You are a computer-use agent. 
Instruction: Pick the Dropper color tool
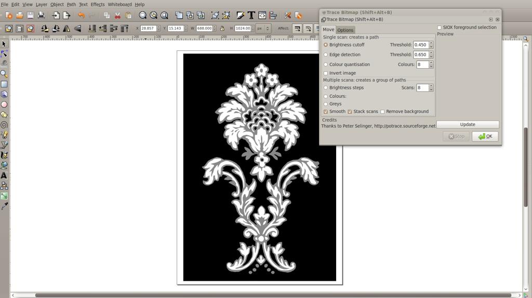(x=4, y=206)
